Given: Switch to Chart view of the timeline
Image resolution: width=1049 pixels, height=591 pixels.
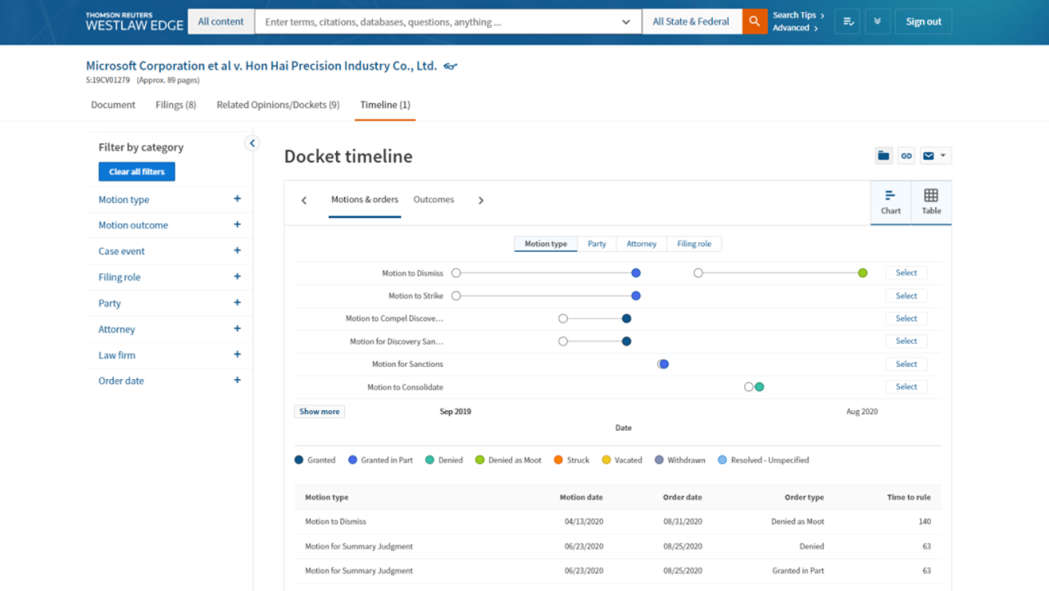Looking at the screenshot, I should [x=890, y=202].
